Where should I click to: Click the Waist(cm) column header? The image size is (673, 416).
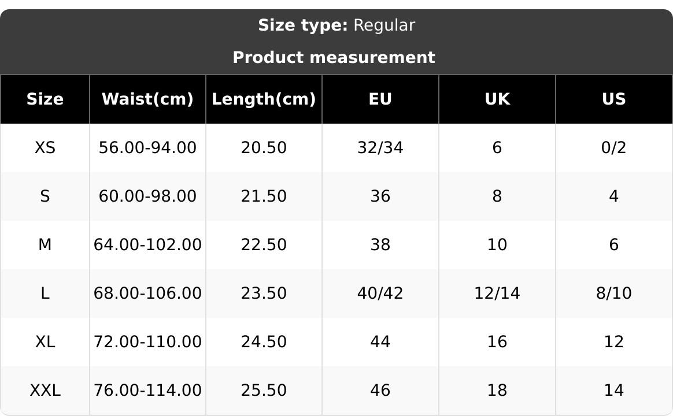click(x=147, y=99)
